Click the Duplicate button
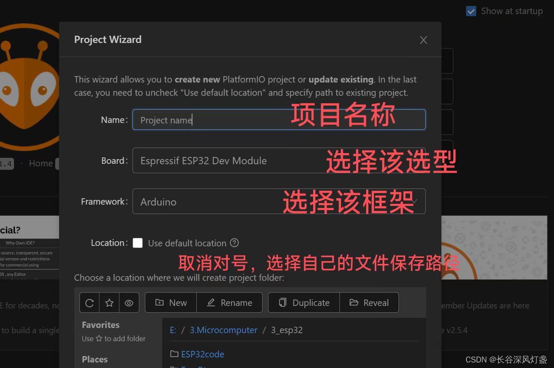The image size is (554, 368). (304, 303)
